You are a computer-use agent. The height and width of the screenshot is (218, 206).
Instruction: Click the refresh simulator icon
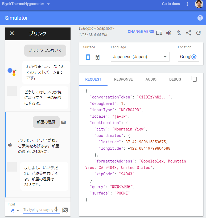(x=198, y=33)
